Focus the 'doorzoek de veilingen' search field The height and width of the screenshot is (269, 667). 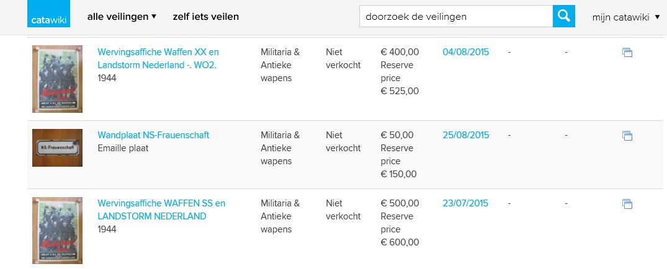(x=455, y=17)
